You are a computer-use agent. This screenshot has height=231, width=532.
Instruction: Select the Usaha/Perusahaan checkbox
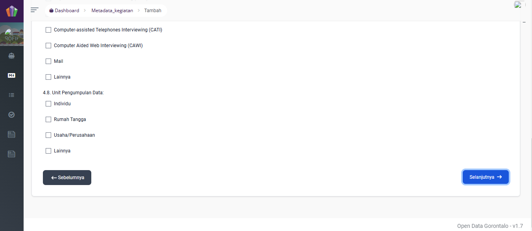tap(48, 135)
